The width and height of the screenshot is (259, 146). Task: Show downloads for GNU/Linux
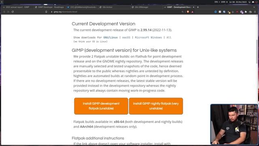pos(110,38)
